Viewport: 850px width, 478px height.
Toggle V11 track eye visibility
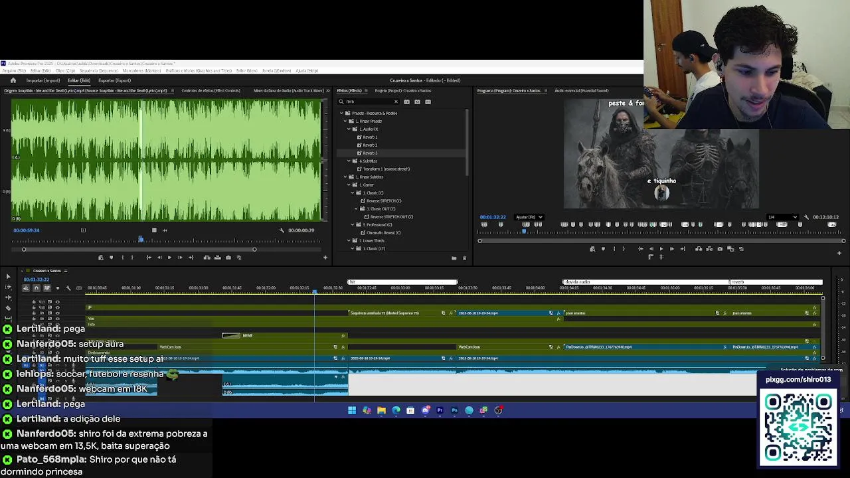tap(57, 301)
